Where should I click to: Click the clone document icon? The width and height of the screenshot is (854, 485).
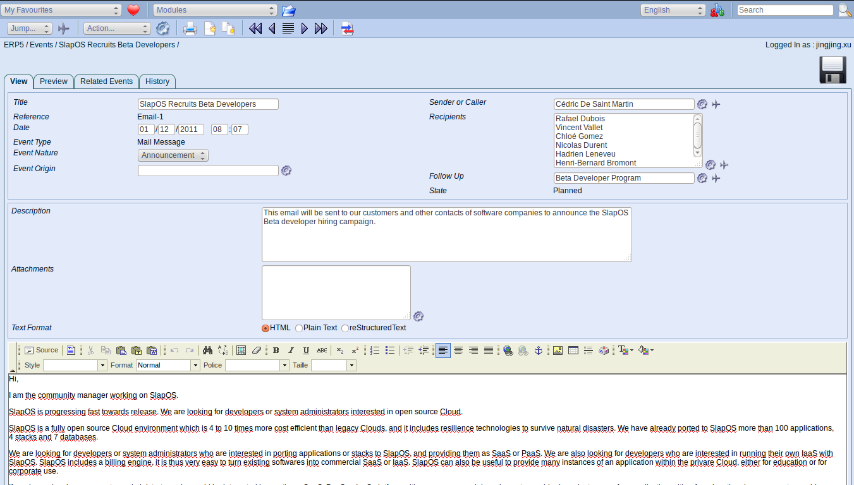point(228,28)
